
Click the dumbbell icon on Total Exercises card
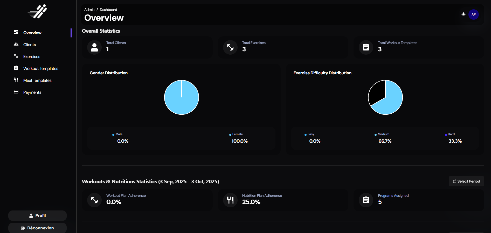click(230, 47)
